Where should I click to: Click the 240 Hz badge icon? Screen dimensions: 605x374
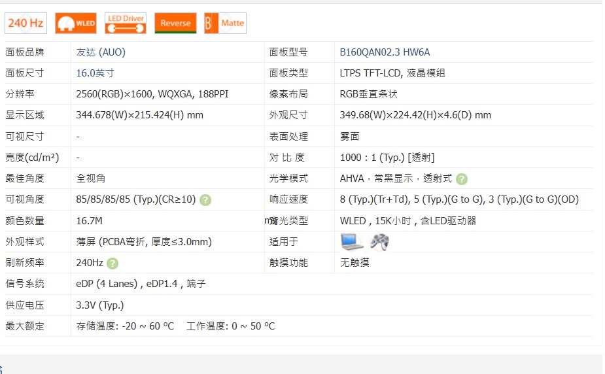(x=26, y=24)
